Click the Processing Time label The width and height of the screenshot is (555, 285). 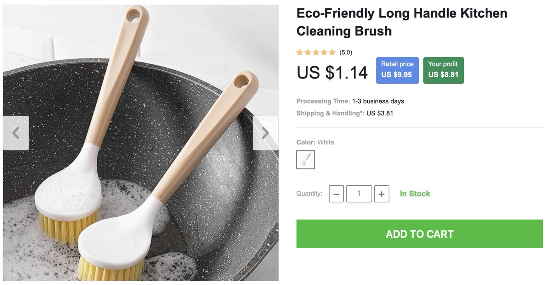click(323, 101)
